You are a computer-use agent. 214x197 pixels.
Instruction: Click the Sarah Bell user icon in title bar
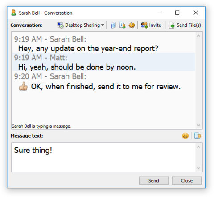(x=14, y=13)
